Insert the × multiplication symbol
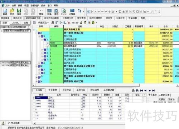This screenshot has width=179, height=129. [x=95, y=12]
